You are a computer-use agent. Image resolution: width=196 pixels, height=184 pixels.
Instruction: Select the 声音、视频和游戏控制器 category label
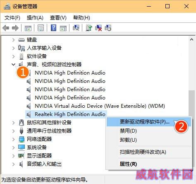(x=54, y=64)
